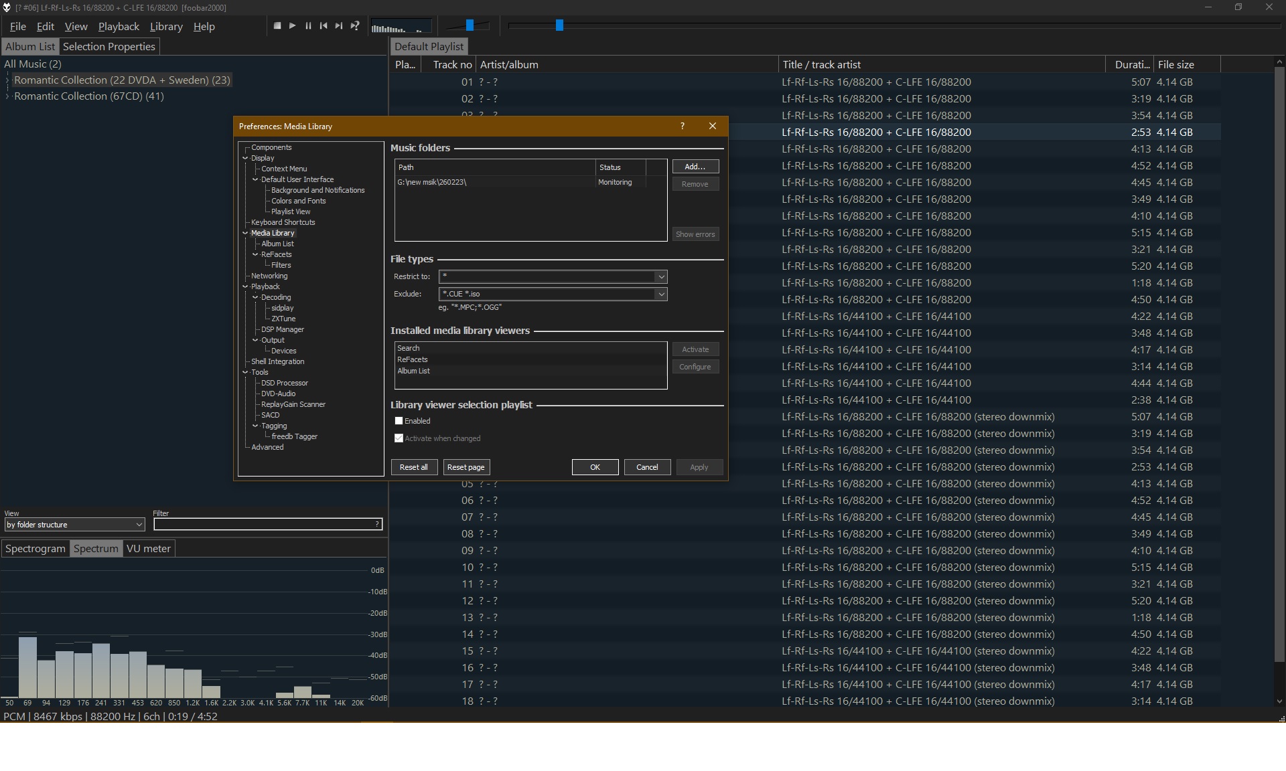
Task: Open the Restrict to dropdown
Action: (660, 276)
